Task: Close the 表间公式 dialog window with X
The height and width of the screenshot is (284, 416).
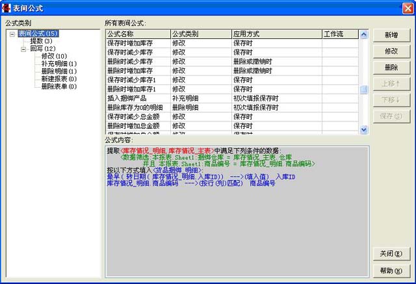Action: (406, 7)
